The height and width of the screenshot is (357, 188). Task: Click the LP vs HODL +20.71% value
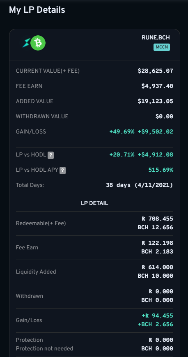(x=122, y=155)
